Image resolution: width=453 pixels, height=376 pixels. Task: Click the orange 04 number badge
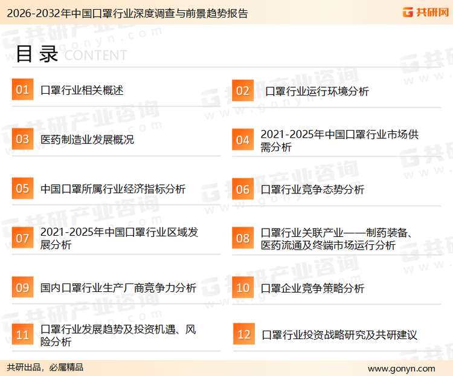pos(243,140)
